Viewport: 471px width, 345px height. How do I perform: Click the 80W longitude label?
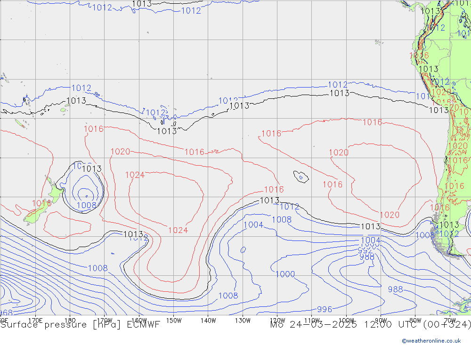click(x=415, y=321)
